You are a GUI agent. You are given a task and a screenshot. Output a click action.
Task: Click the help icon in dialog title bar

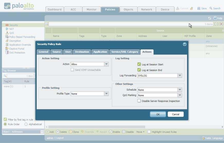click(x=184, y=44)
